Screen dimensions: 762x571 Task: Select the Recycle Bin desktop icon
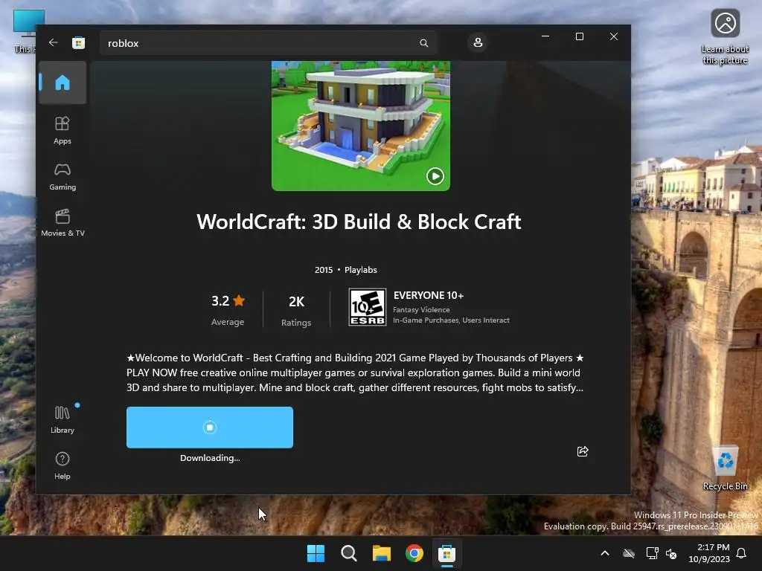725,468
